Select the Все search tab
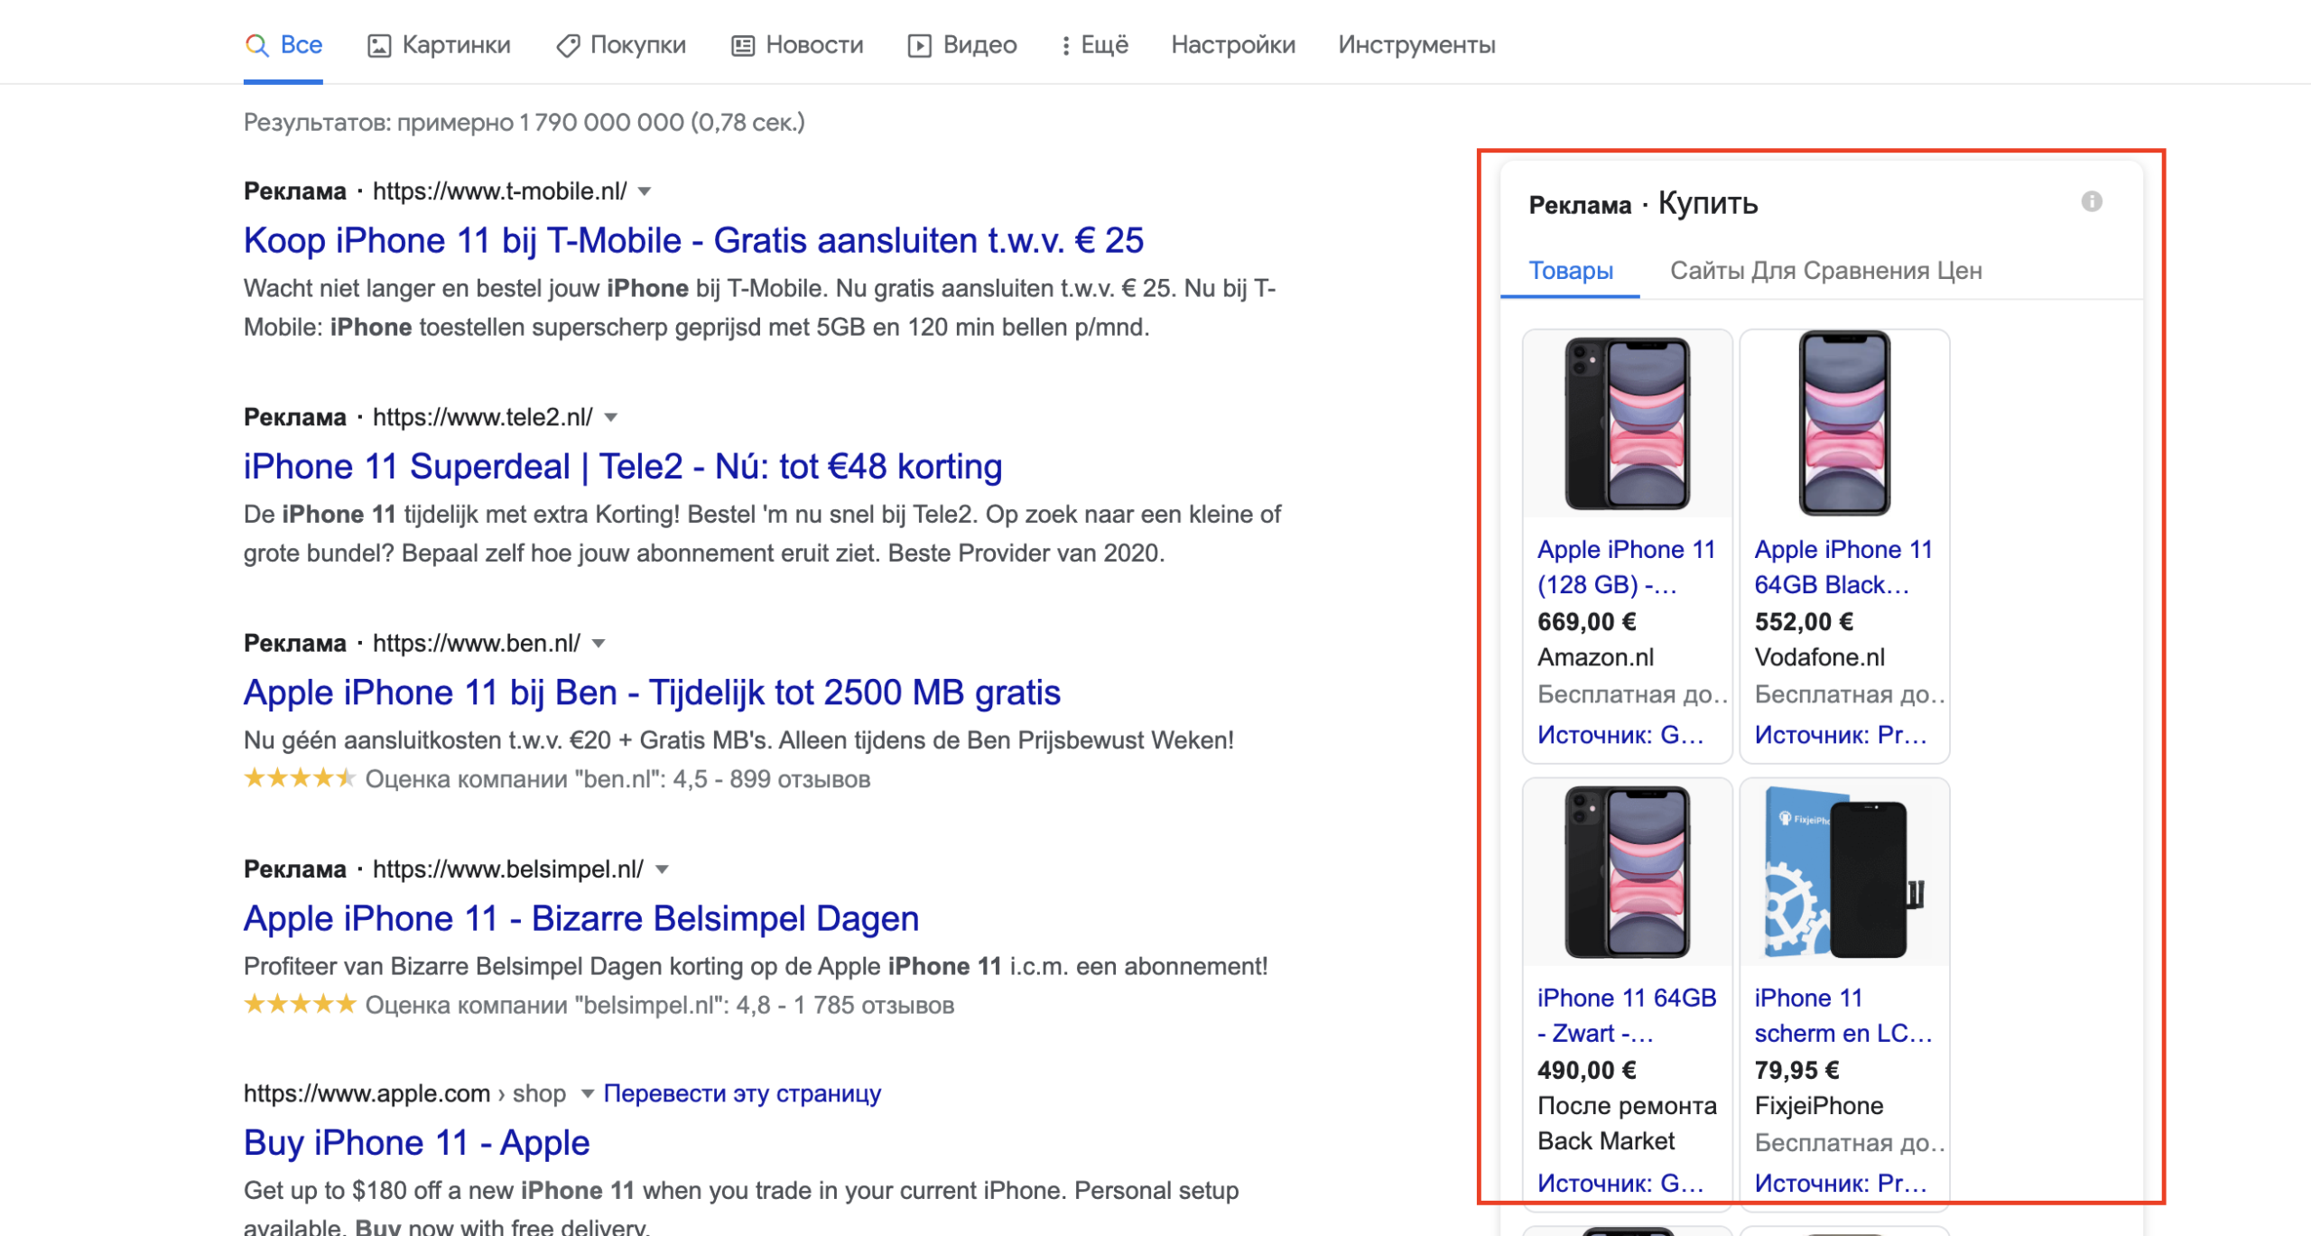Viewport: 2311px width, 1236px height. click(x=283, y=44)
